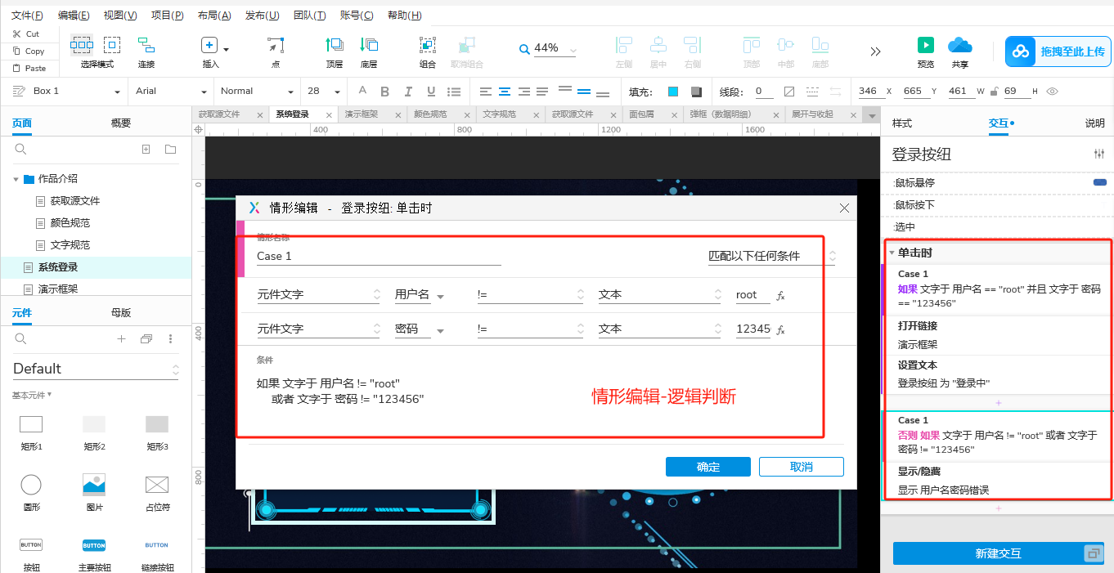Click the add folder icon in 页面 panel
Screen dimensions: 1114x573
[x=170, y=149]
